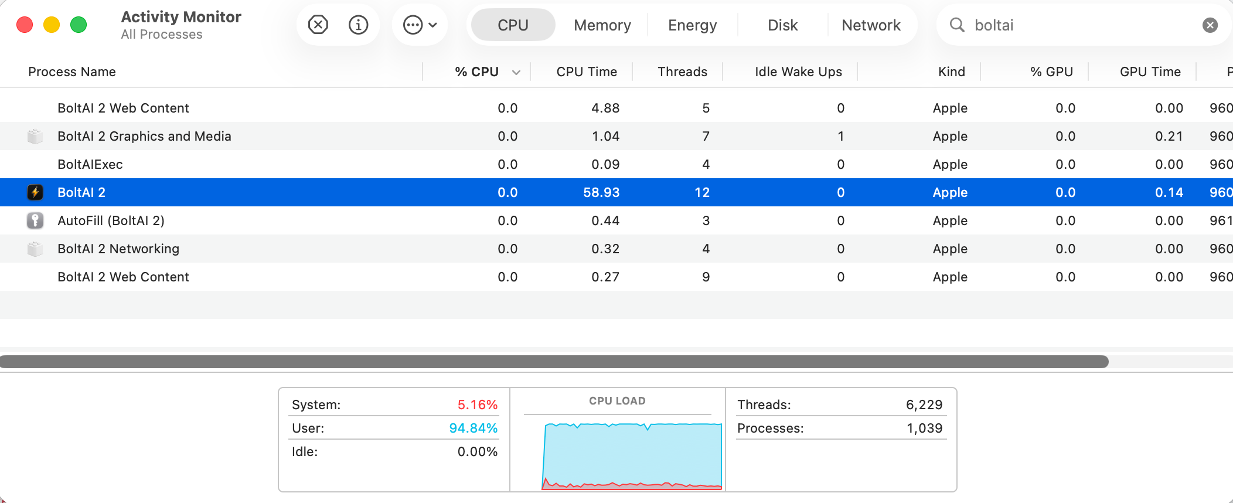Click the BoltAI 2 Networking row icon
This screenshot has width=1233, height=503.
(x=35, y=249)
